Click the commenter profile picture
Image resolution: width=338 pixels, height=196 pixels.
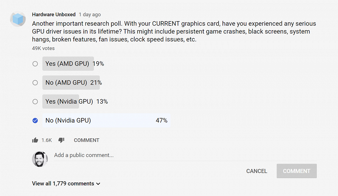(x=40, y=159)
